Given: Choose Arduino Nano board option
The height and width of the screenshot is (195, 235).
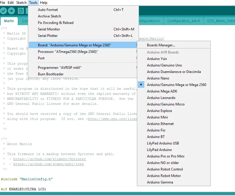Looking at the screenshot, I should (x=158, y=78).
